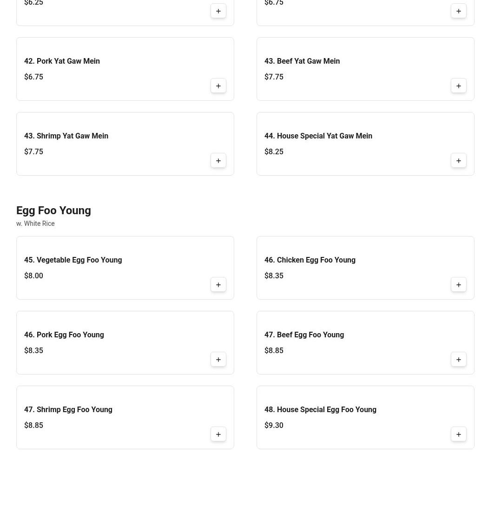Image resolution: width=488 pixels, height=532 pixels.
Task: Click plus button for Shrimp Egg Foo Young
Action: point(218,434)
